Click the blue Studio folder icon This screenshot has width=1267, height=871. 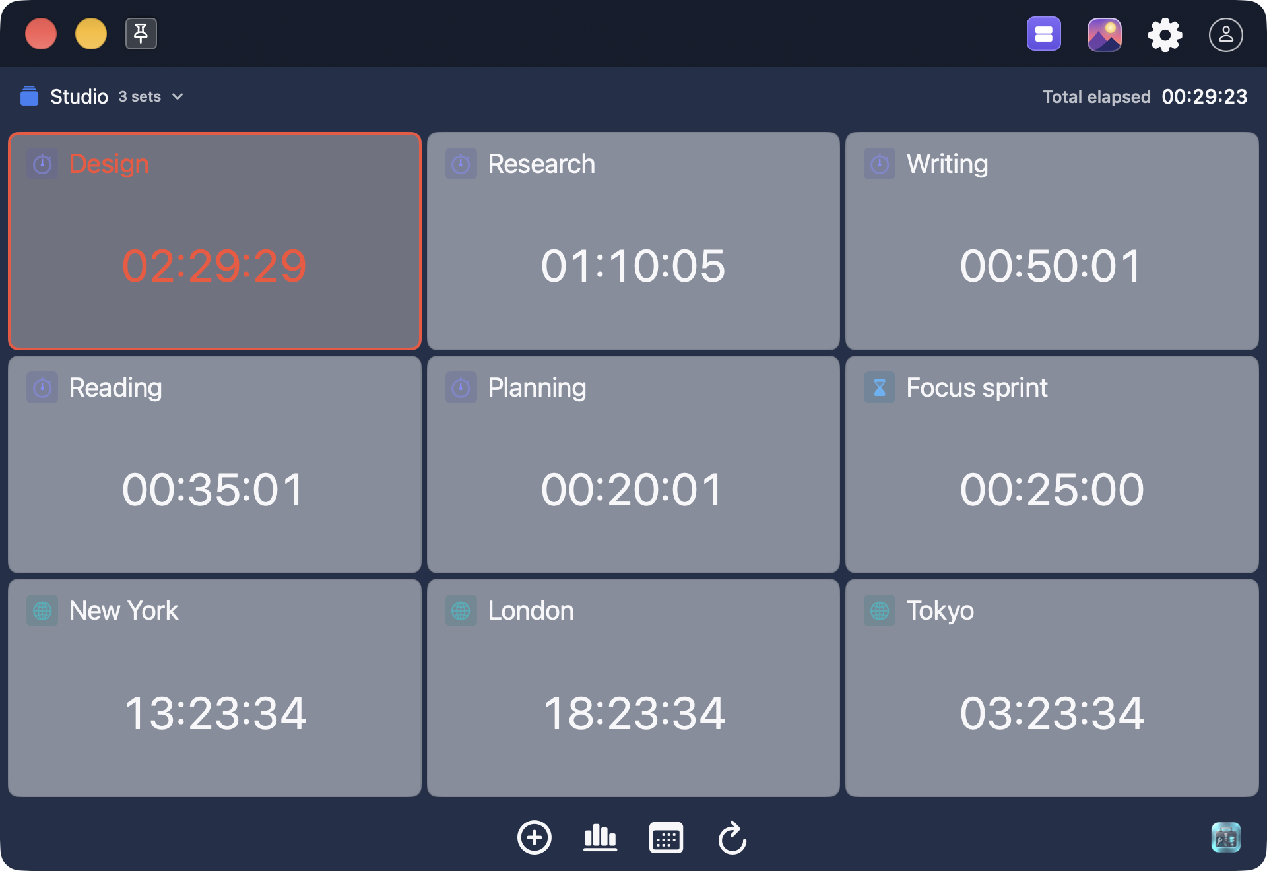click(30, 96)
